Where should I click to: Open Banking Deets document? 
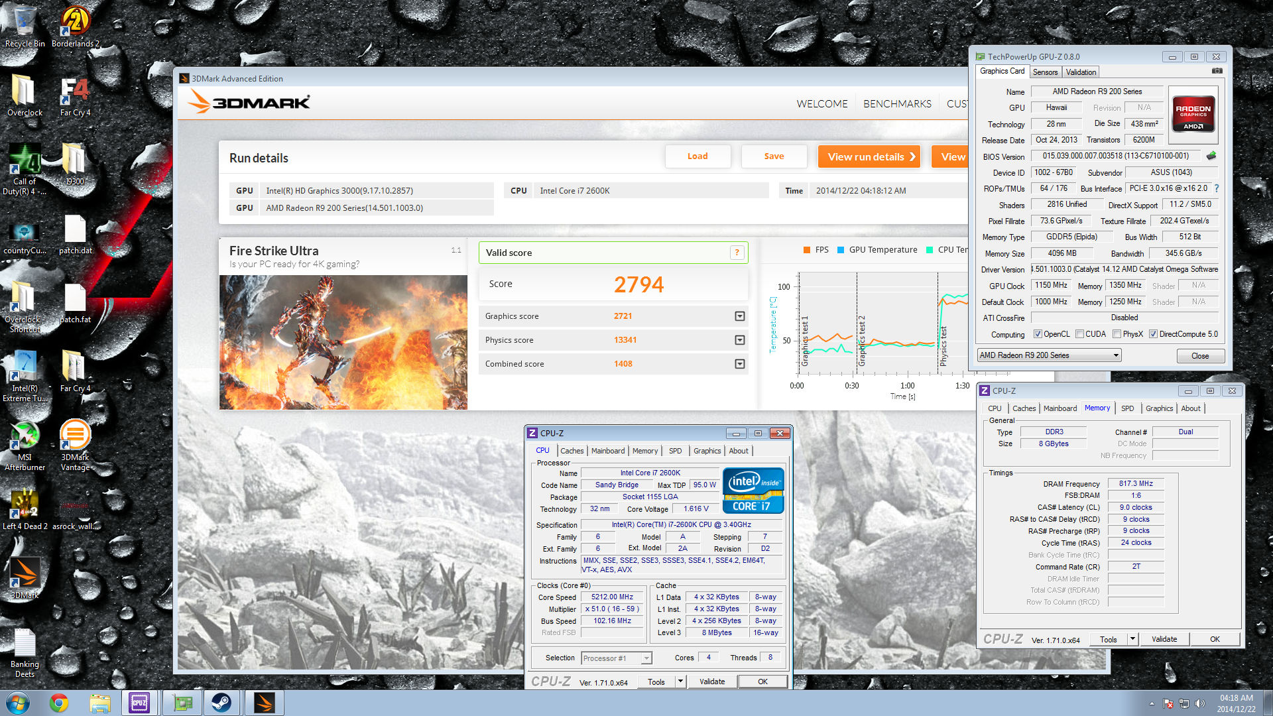[x=25, y=653]
